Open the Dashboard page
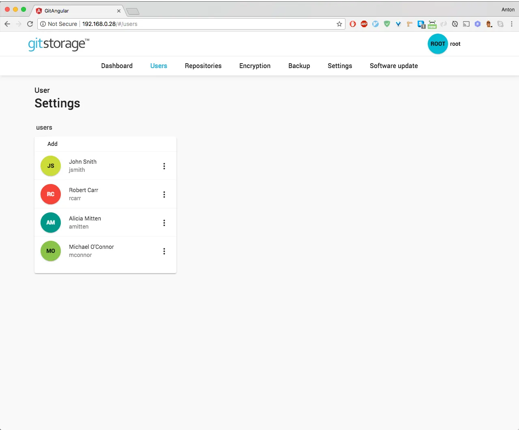This screenshot has width=519, height=430. [x=117, y=66]
